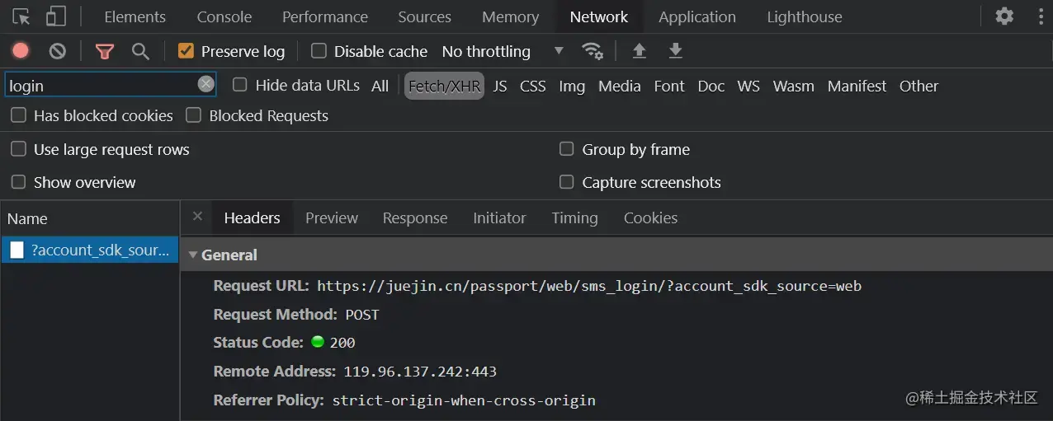Open network conditions wifi icon

593,51
